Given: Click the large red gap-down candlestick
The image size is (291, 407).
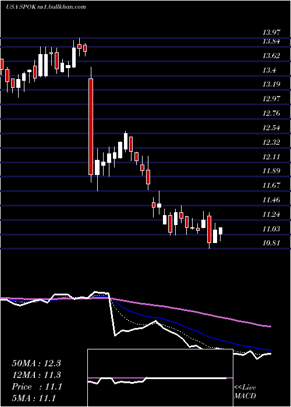Looking at the screenshot, I should 91,127.
